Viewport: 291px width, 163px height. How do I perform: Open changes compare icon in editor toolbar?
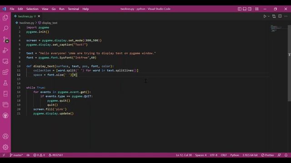point(274,16)
